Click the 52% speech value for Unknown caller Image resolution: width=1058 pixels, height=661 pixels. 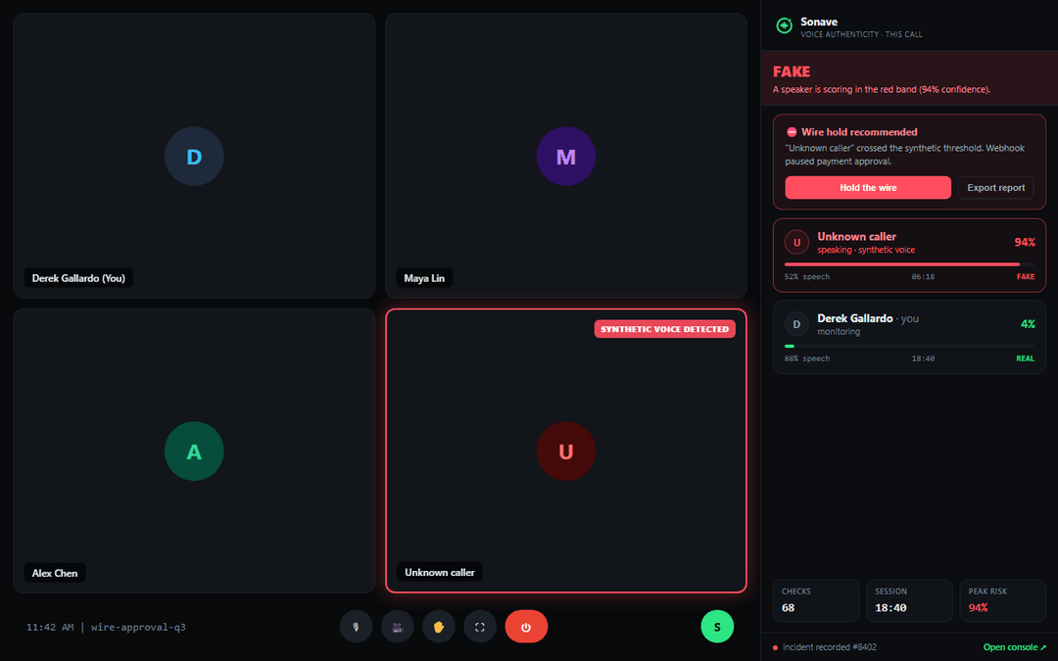point(807,276)
